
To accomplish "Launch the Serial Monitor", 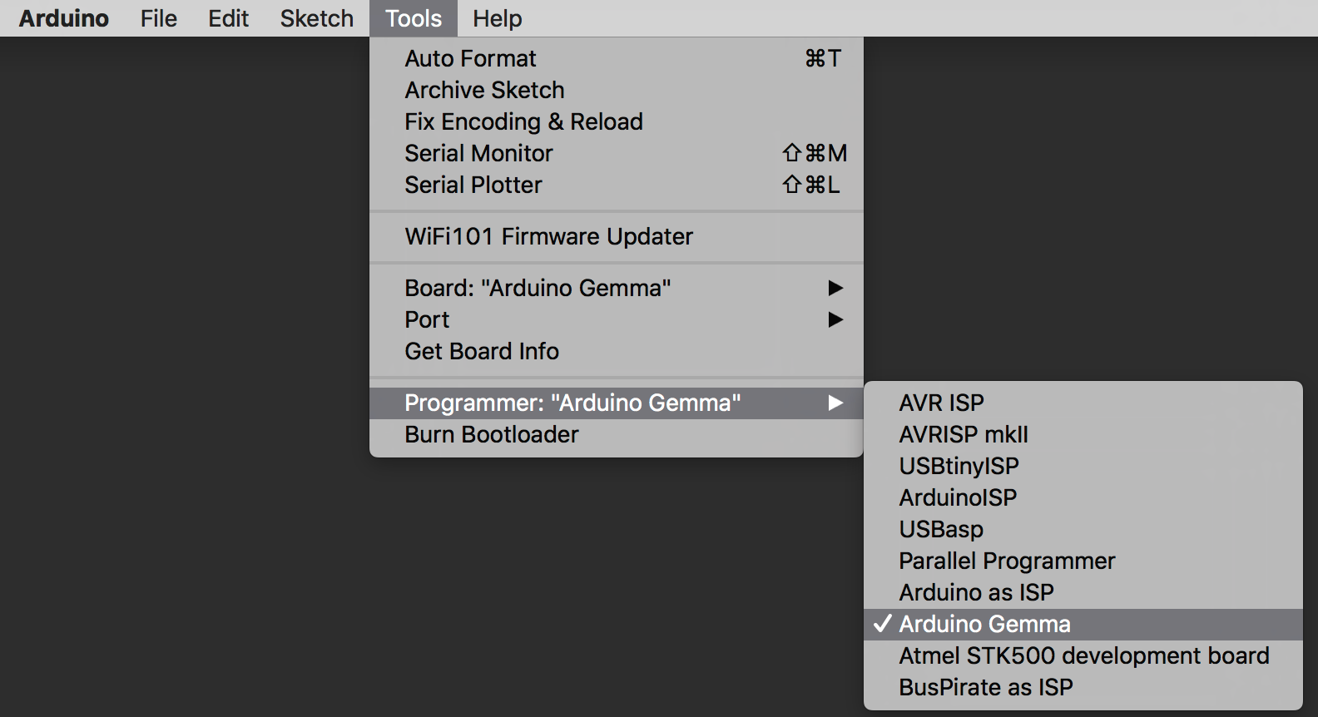I will click(x=478, y=153).
